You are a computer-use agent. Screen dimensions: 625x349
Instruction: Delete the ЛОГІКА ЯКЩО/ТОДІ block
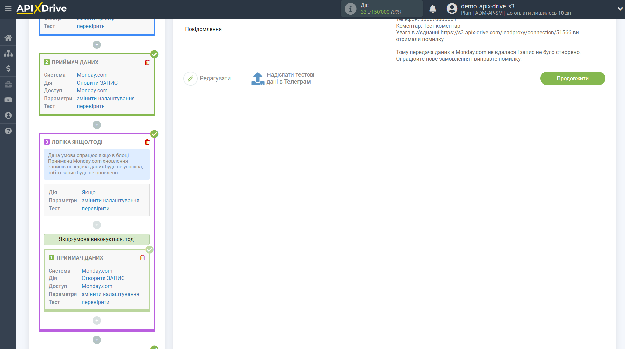[147, 142]
